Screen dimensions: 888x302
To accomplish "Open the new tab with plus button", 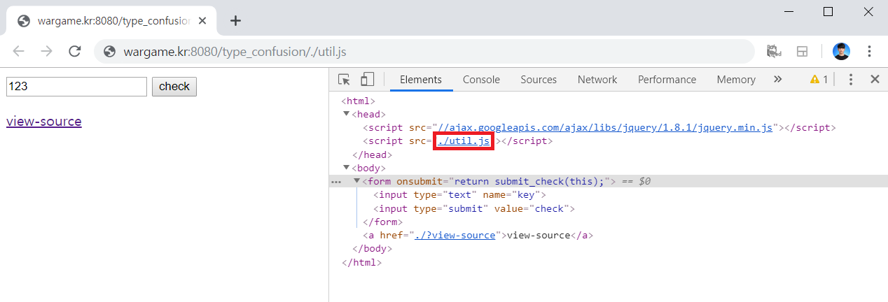I will pos(236,21).
